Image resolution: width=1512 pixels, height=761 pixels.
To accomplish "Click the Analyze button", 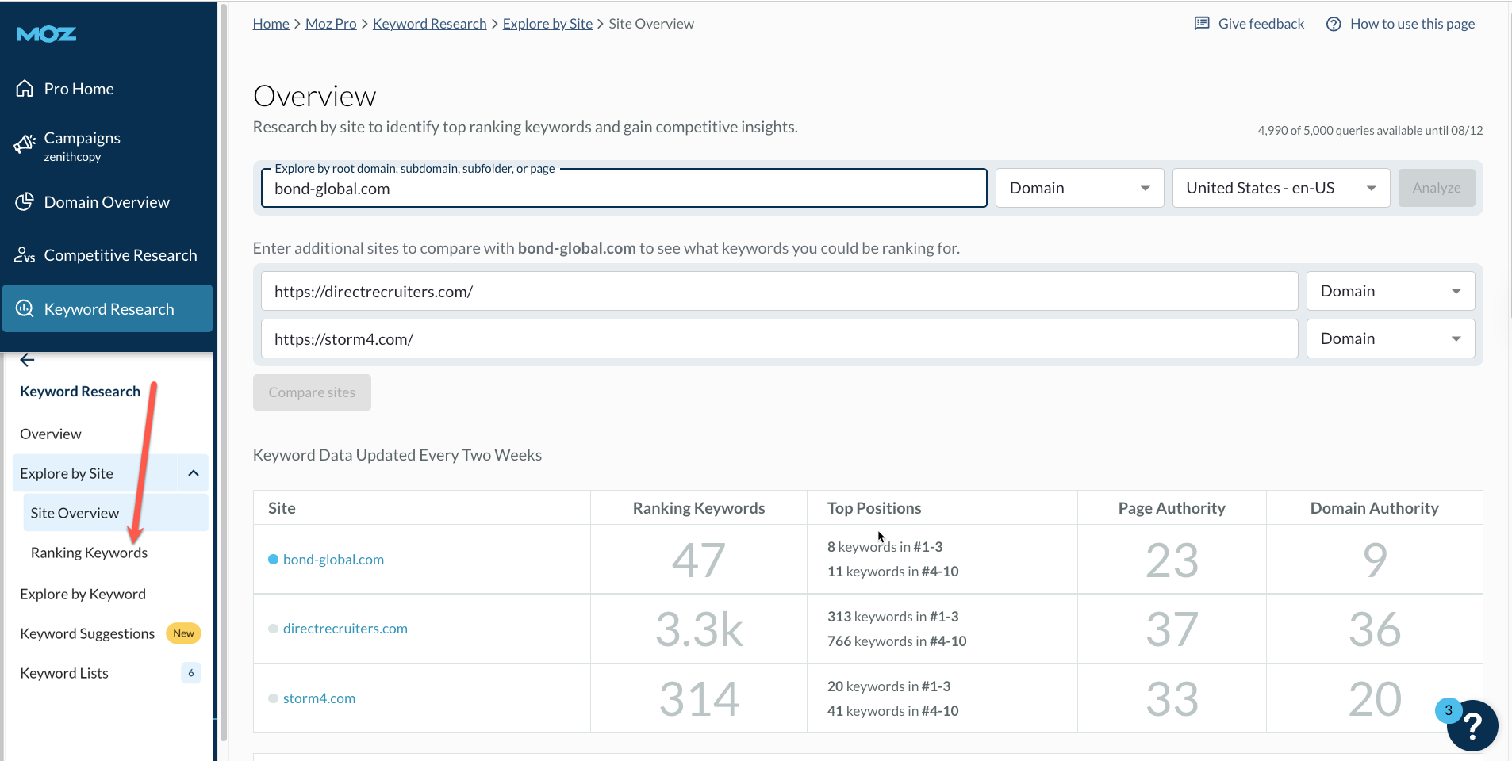I will point(1436,188).
